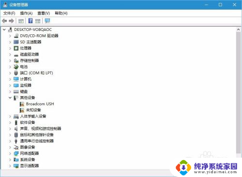
Task: Click the vertical scrollbar thumb
Action: pos(239,93)
